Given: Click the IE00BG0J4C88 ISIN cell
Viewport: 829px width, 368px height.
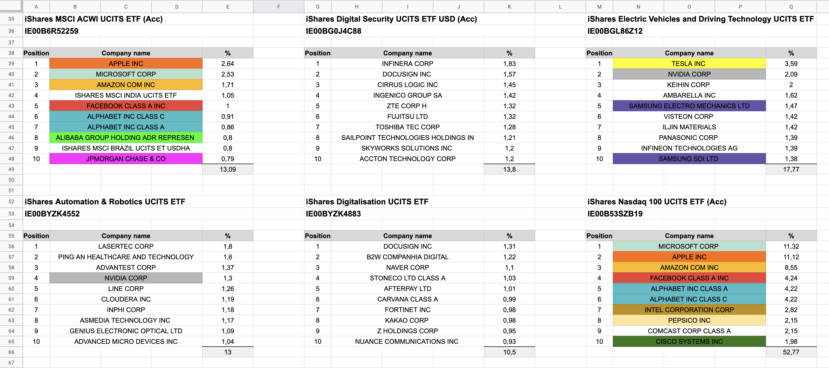Looking at the screenshot, I should click(x=333, y=31).
